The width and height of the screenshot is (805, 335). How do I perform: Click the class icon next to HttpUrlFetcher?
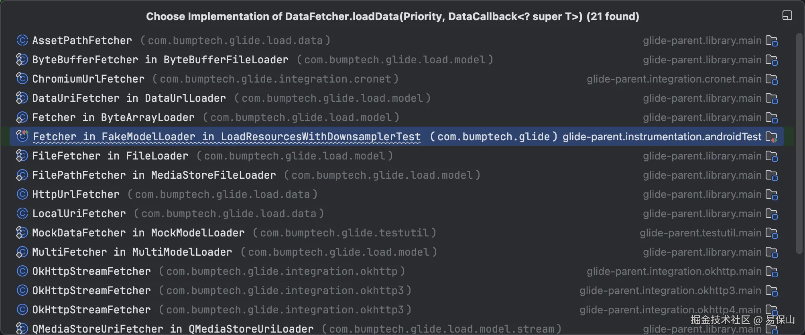click(x=22, y=194)
